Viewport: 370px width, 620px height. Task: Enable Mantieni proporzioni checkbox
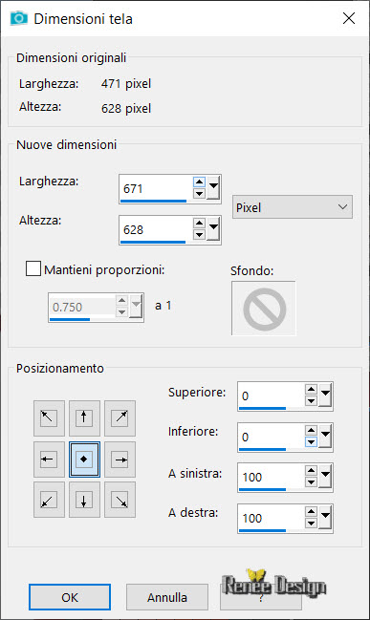33,268
